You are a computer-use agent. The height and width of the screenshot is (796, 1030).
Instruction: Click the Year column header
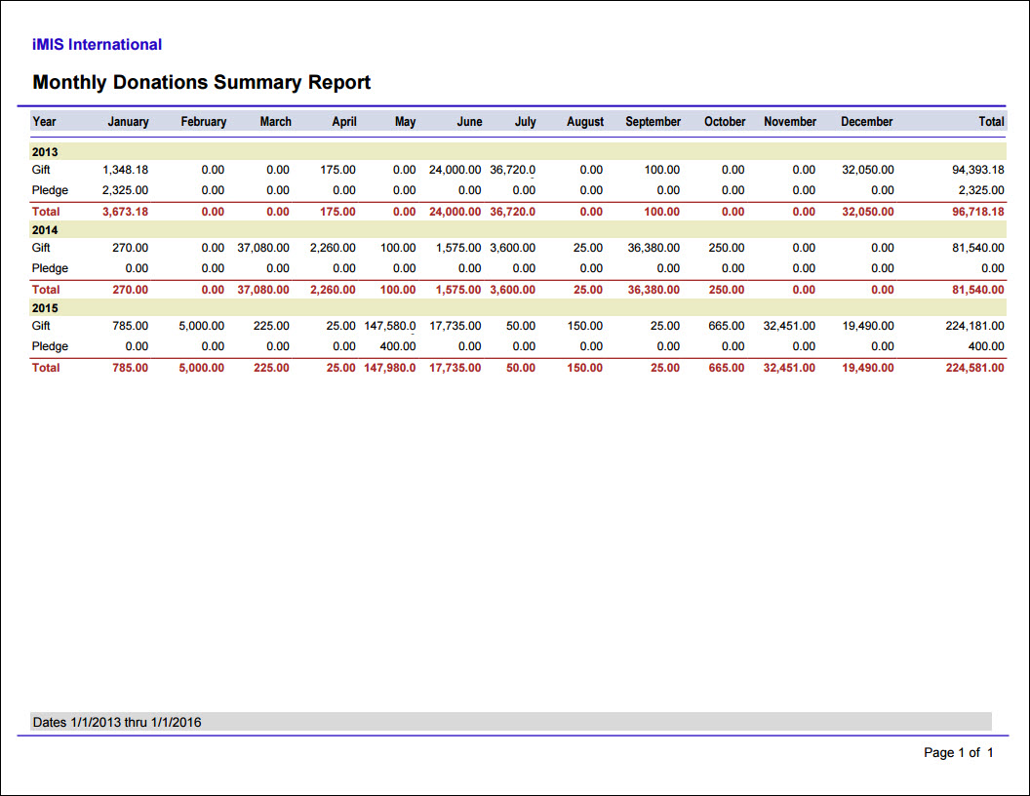pos(44,122)
